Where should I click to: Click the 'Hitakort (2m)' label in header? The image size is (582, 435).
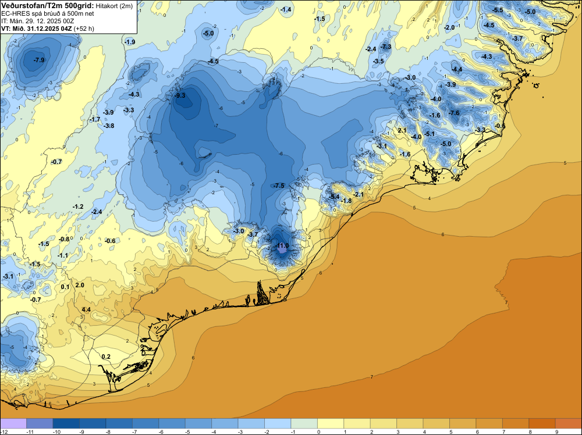[x=114, y=6]
